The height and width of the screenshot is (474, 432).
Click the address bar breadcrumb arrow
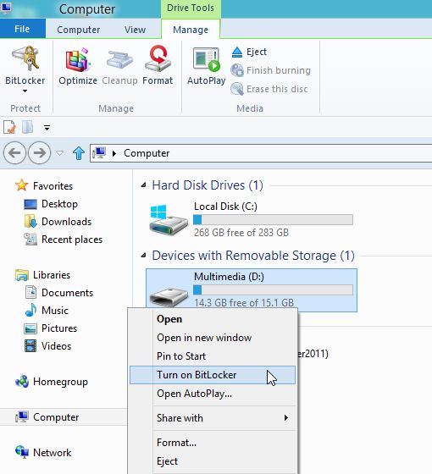[114, 153]
